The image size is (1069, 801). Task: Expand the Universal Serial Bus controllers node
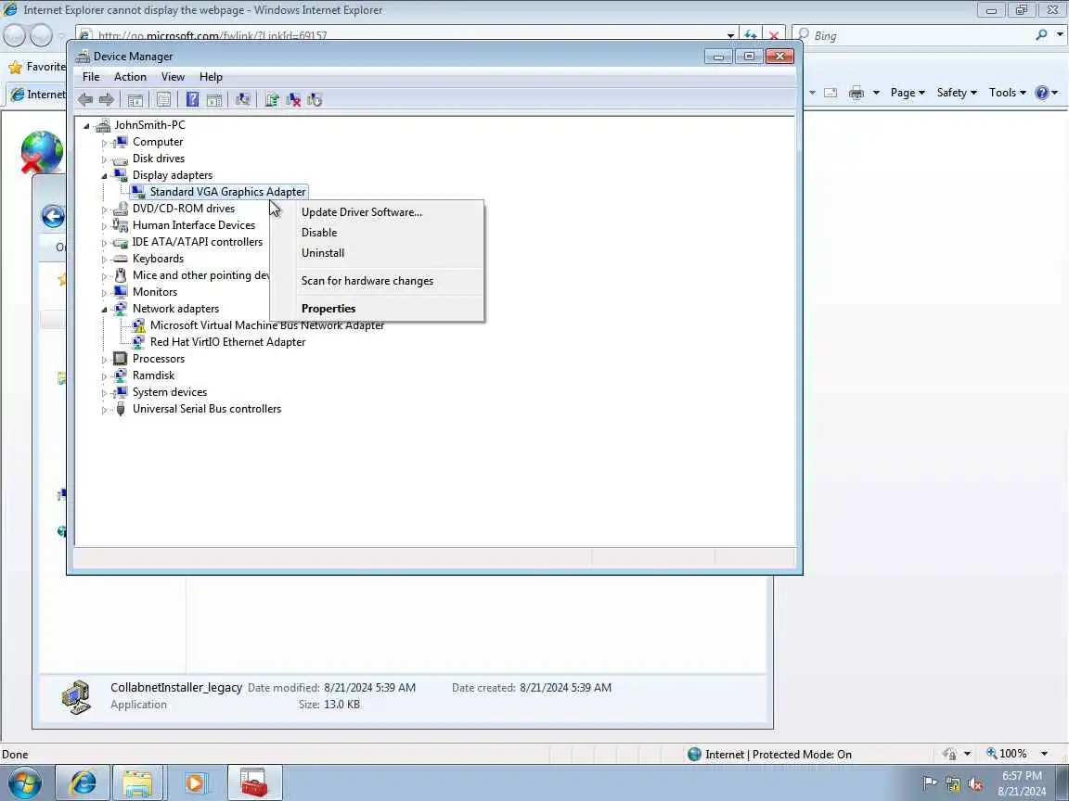(104, 410)
